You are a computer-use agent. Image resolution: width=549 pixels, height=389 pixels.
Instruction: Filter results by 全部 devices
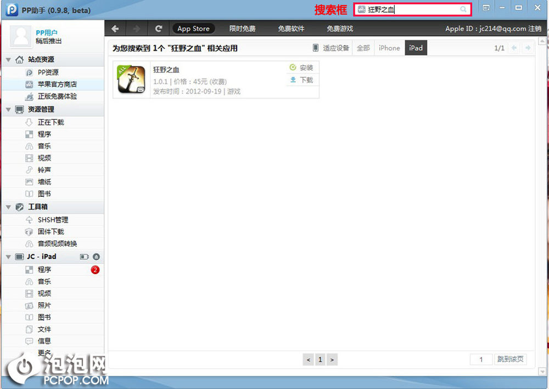point(363,48)
